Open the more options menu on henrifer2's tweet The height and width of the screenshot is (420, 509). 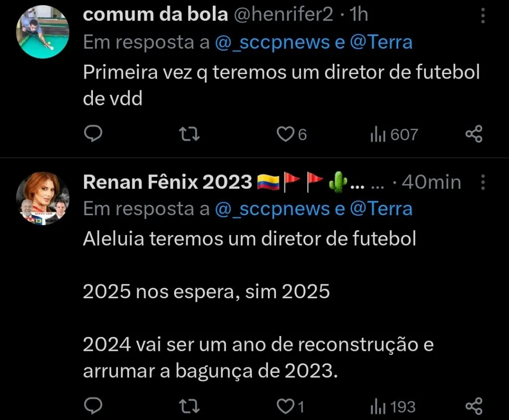(483, 16)
